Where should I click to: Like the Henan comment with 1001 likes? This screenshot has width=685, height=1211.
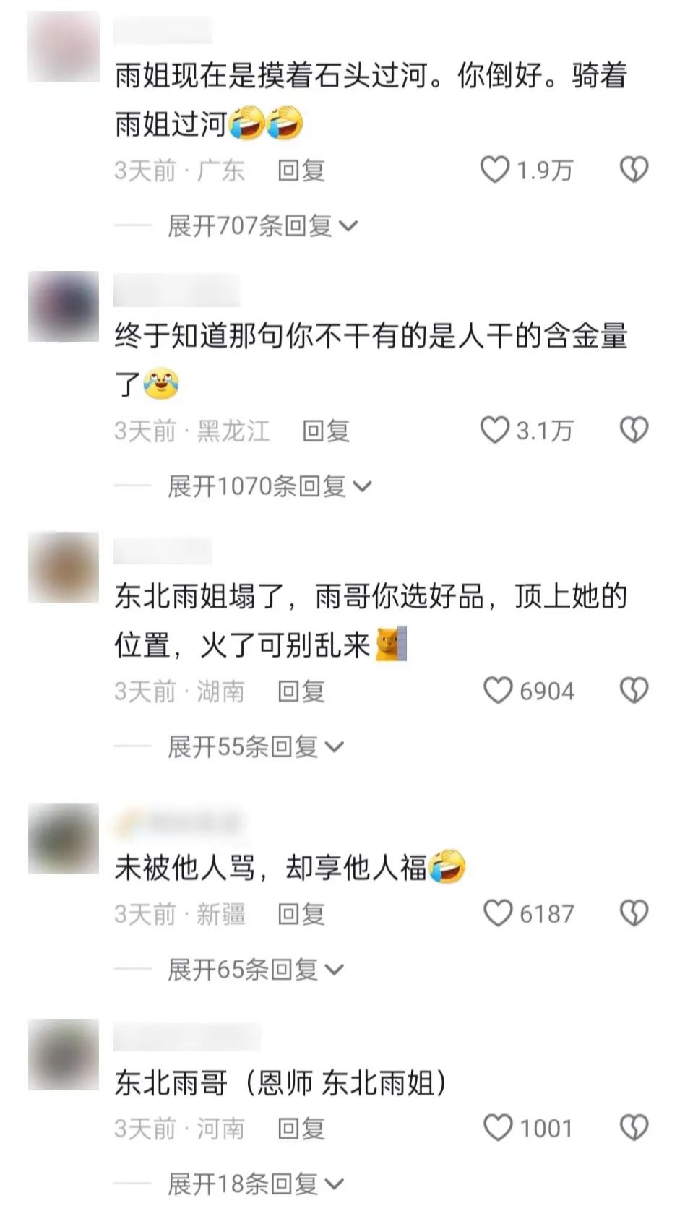click(498, 1127)
